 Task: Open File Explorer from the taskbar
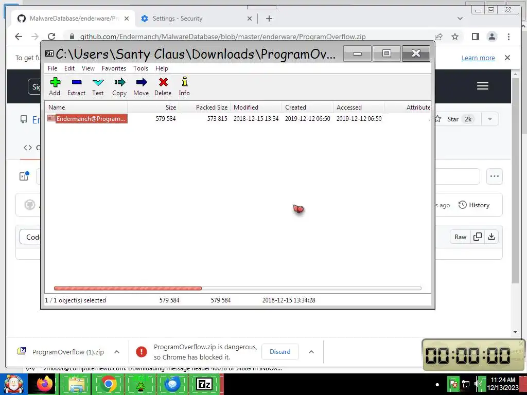click(x=76, y=384)
